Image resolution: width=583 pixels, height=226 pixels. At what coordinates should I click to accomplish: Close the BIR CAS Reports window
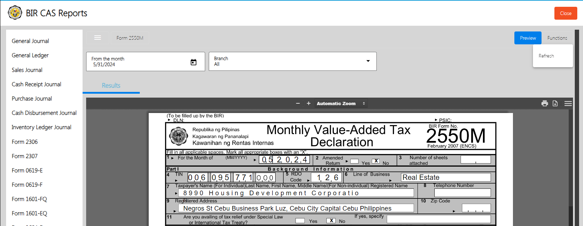(x=565, y=13)
